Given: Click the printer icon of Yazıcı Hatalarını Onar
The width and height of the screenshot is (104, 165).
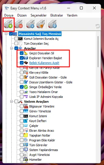Looking at the screenshot, I should (x=26, y=92).
